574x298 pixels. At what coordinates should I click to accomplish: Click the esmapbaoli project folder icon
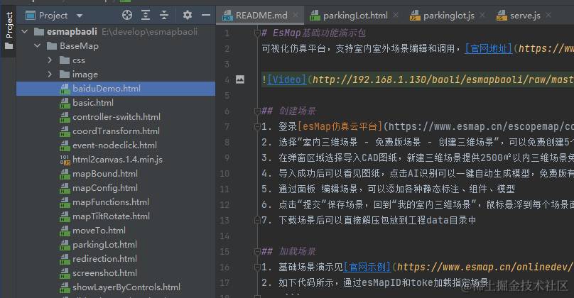tap(39, 32)
